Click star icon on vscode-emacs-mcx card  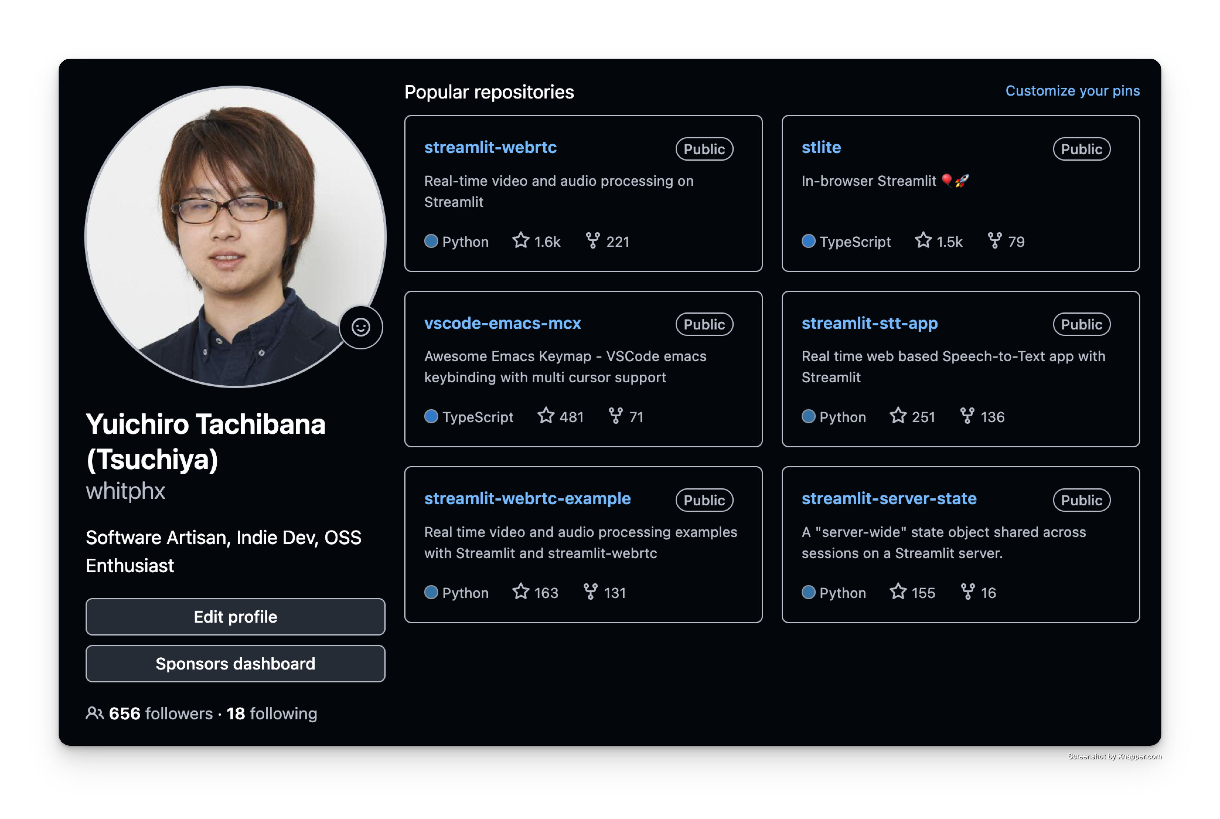[x=546, y=416]
